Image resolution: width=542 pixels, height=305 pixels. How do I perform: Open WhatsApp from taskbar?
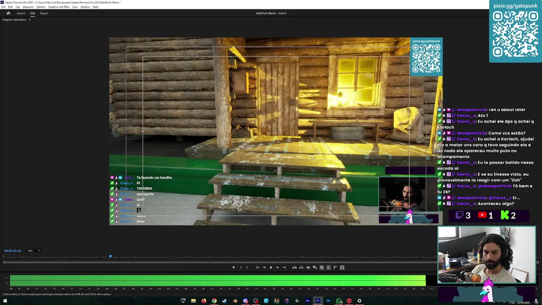point(339,301)
